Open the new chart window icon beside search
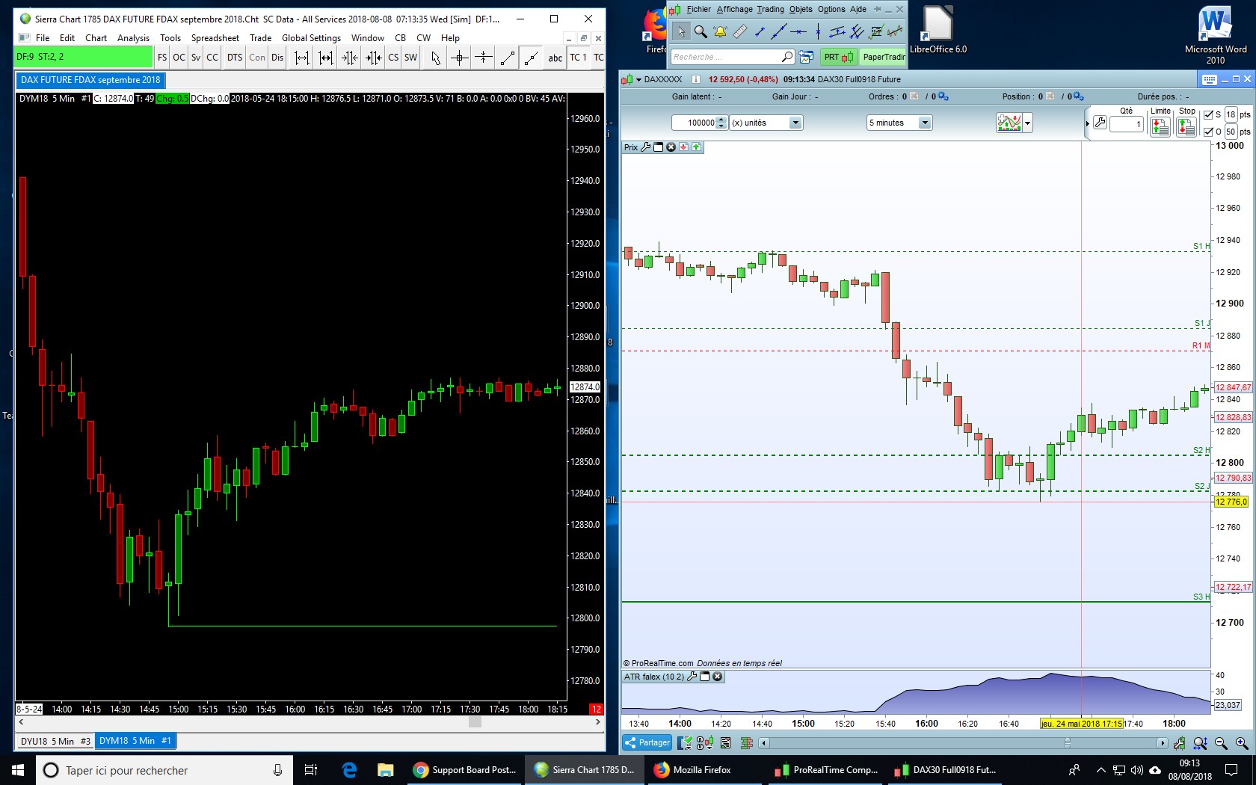This screenshot has height=785, width=1256. tap(806, 57)
